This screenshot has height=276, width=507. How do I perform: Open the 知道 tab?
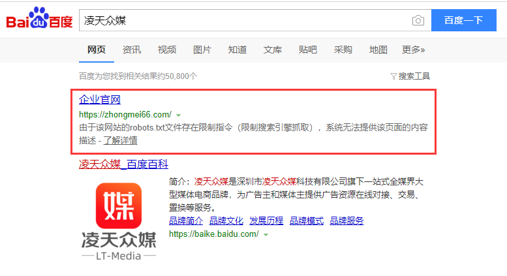pyautogui.click(x=238, y=50)
